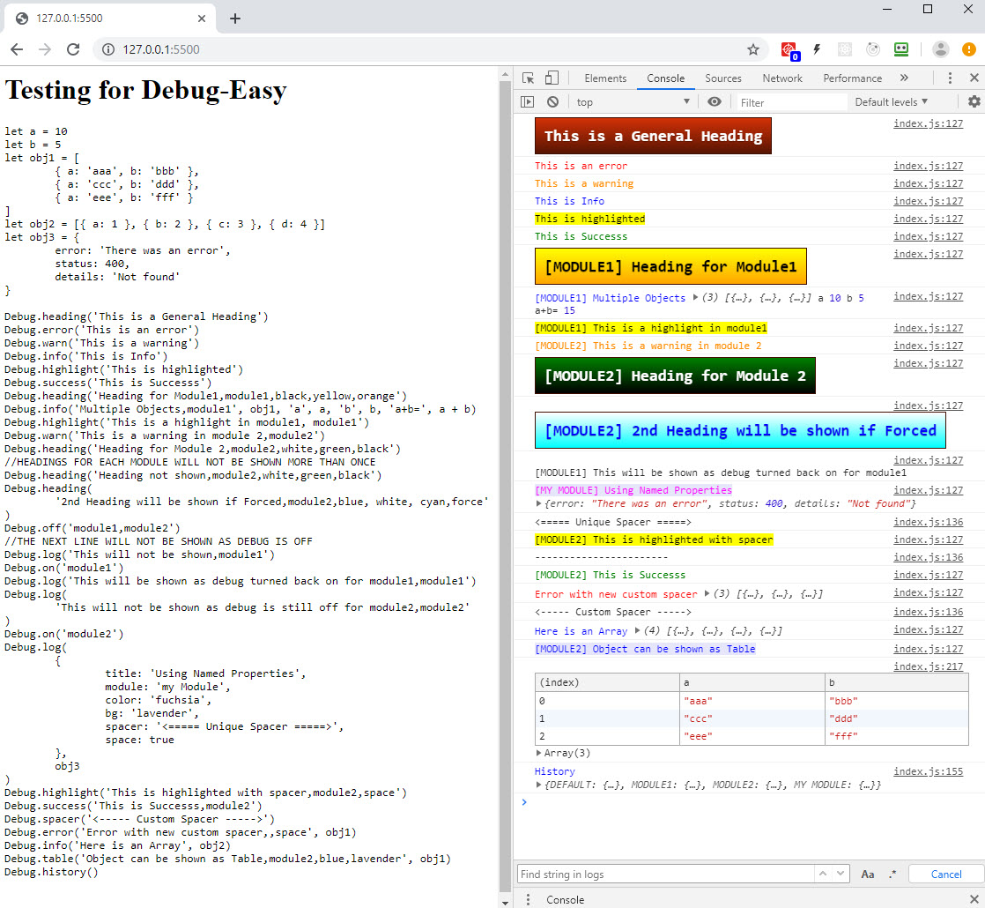Toggle the bookmark star in address bar
This screenshot has height=908, width=985.
pyautogui.click(x=755, y=49)
